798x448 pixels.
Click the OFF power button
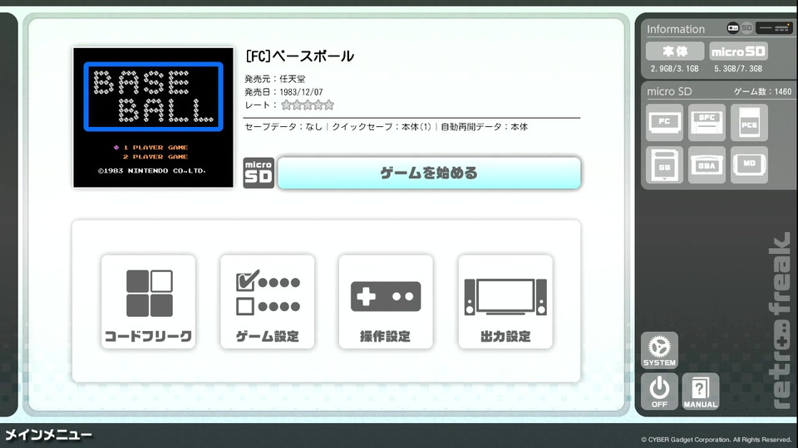(659, 392)
